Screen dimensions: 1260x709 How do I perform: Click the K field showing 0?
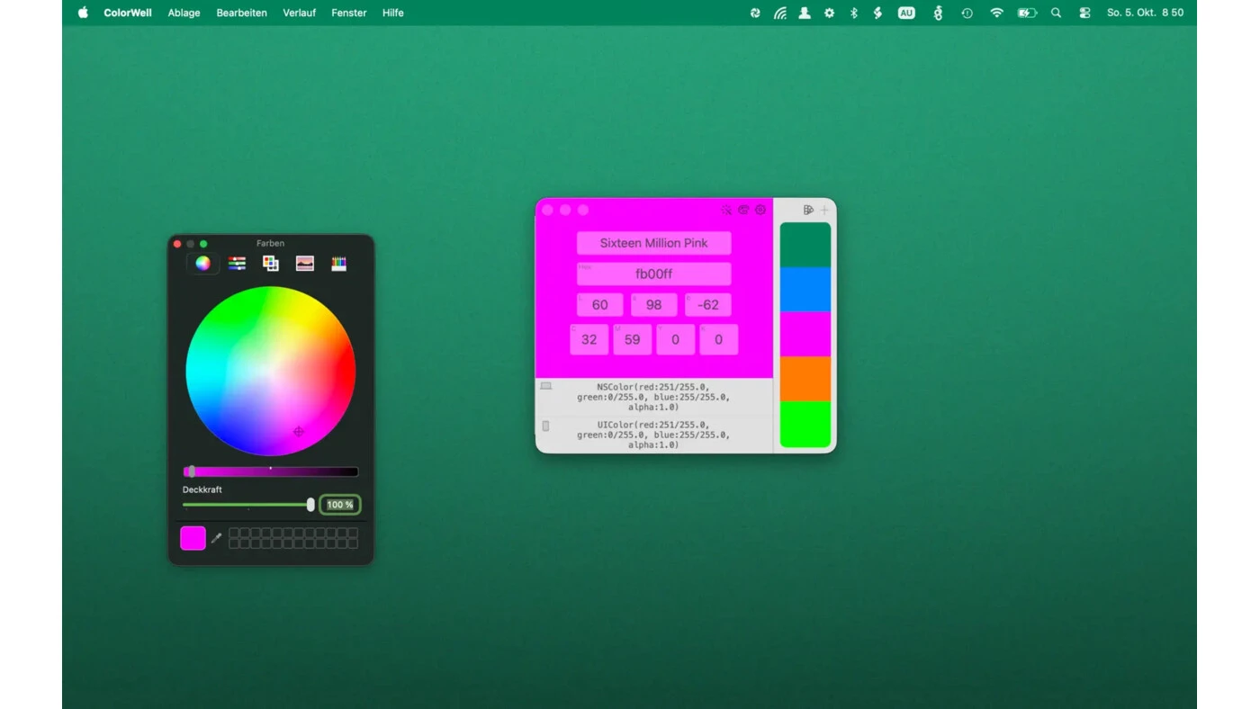[x=718, y=339]
